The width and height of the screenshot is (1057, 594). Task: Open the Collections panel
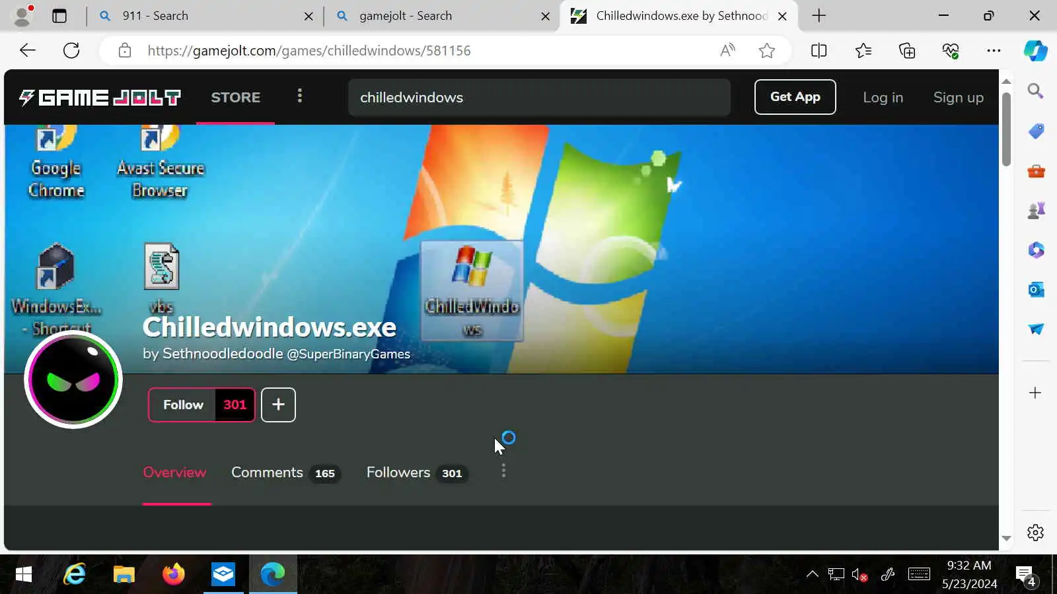point(907,50)
